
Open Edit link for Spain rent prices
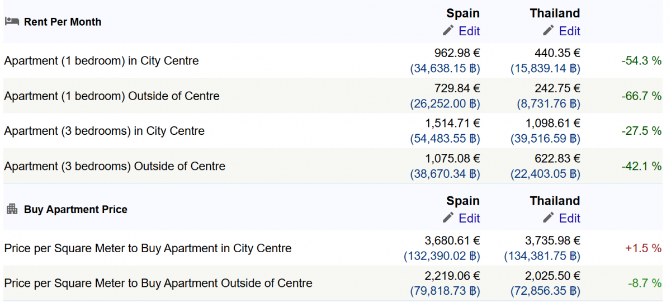pos(469,31)
